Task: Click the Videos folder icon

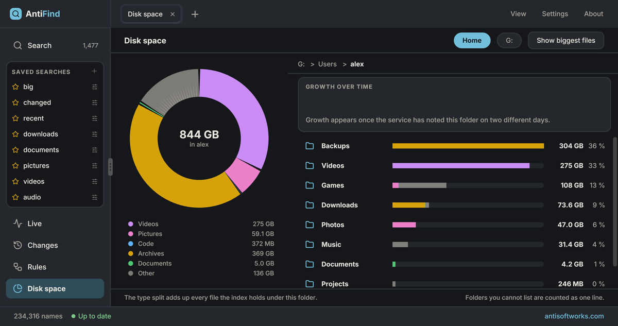Action: (310, 165)
